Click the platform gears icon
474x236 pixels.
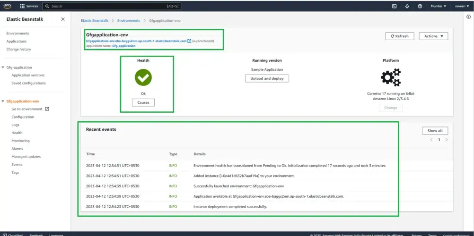391,77
